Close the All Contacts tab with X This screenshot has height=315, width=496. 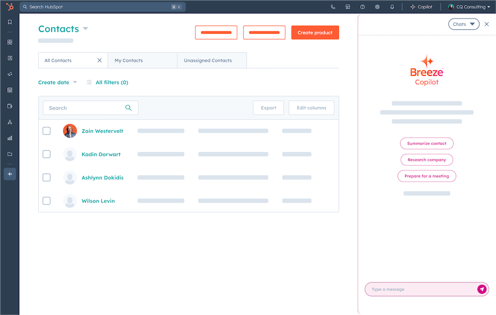pyautogui.click(x=99, y=60)
